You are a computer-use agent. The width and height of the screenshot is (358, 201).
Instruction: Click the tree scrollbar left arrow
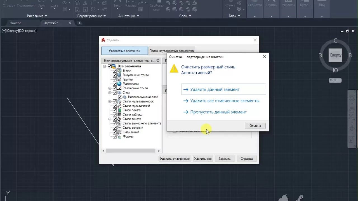click(x=103, y=150)
